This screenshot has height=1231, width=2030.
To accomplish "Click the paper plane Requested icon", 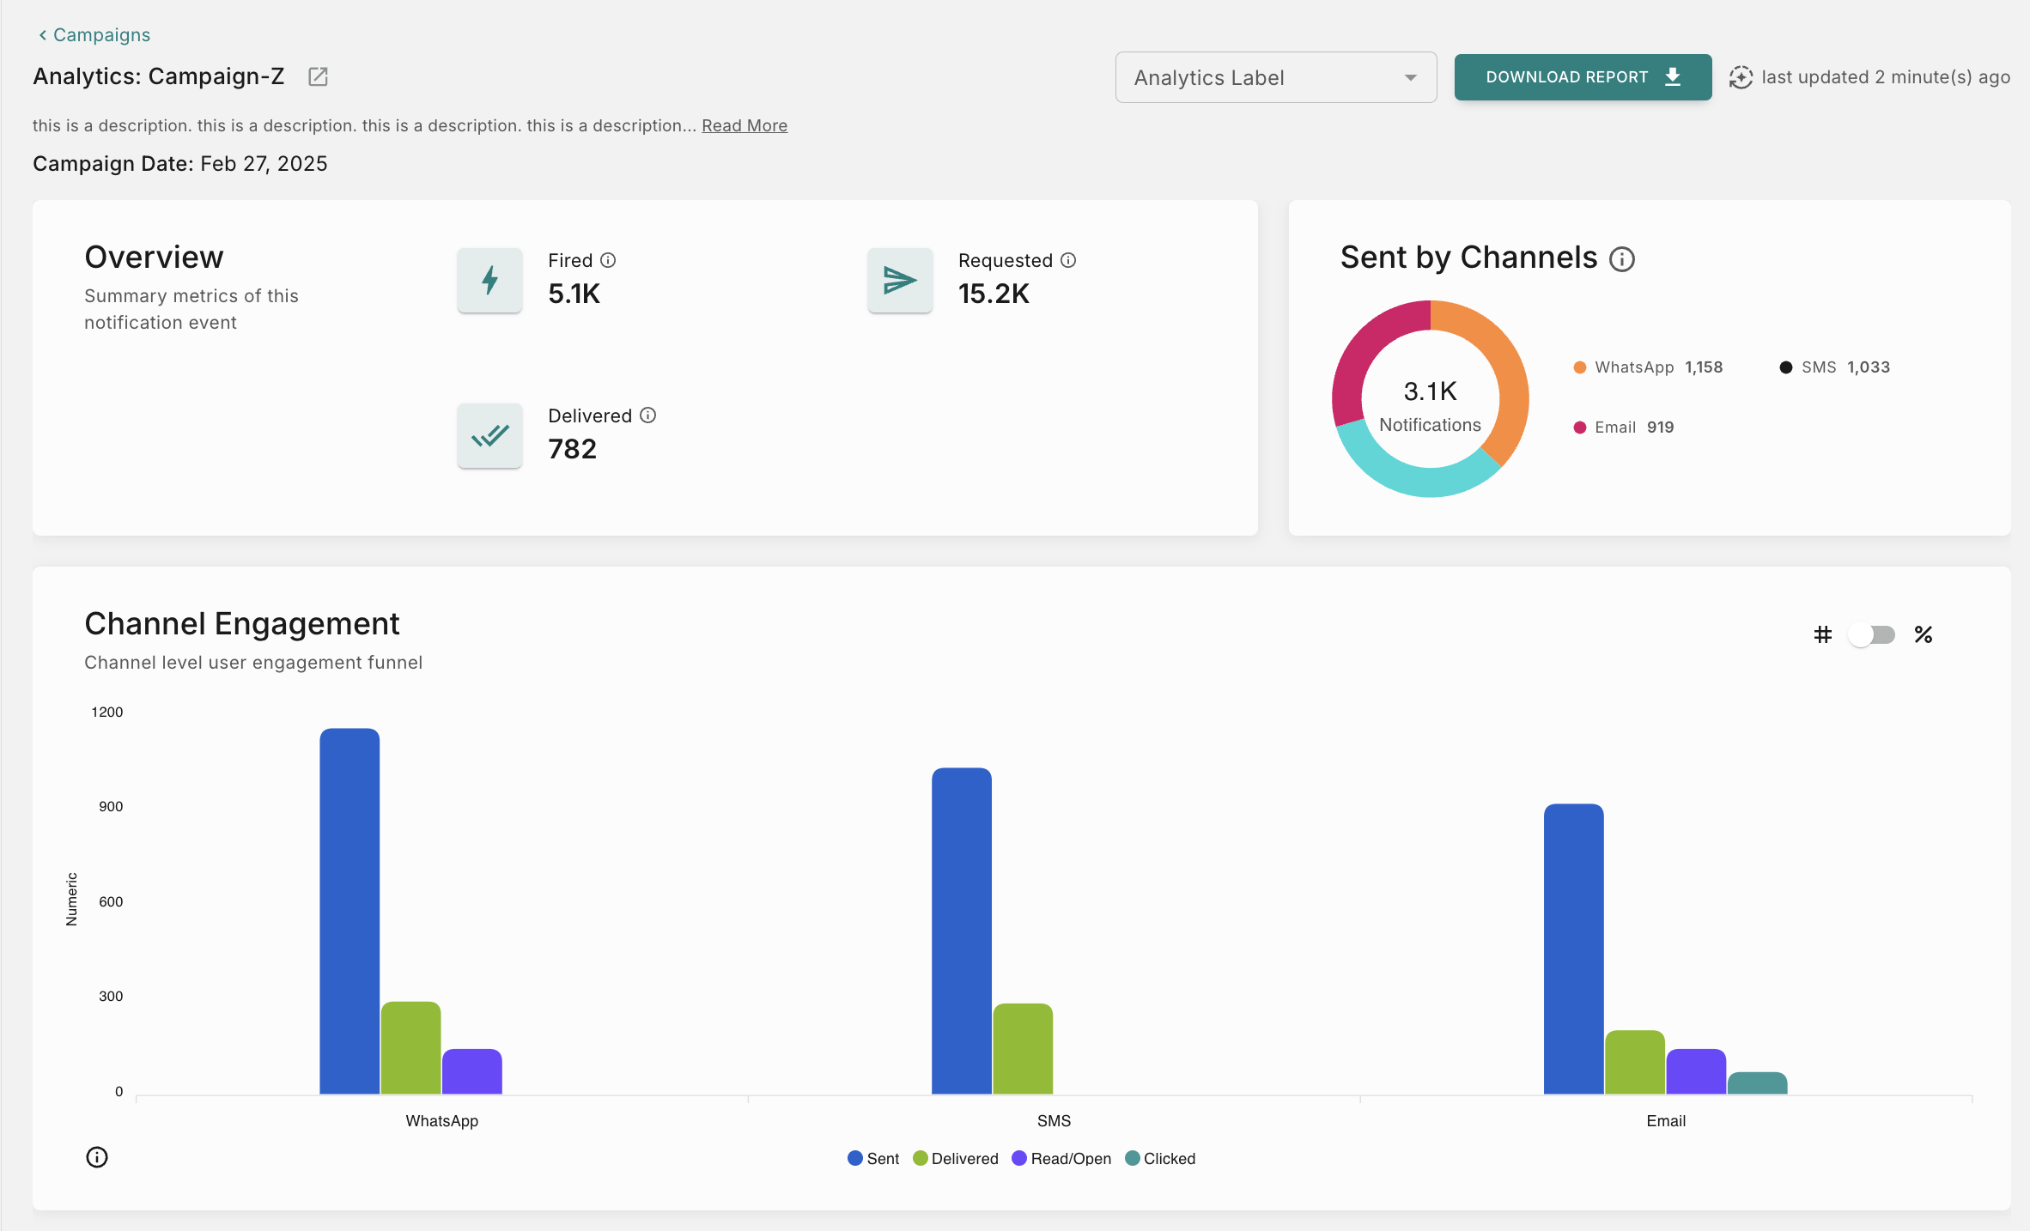I will 899,281.
